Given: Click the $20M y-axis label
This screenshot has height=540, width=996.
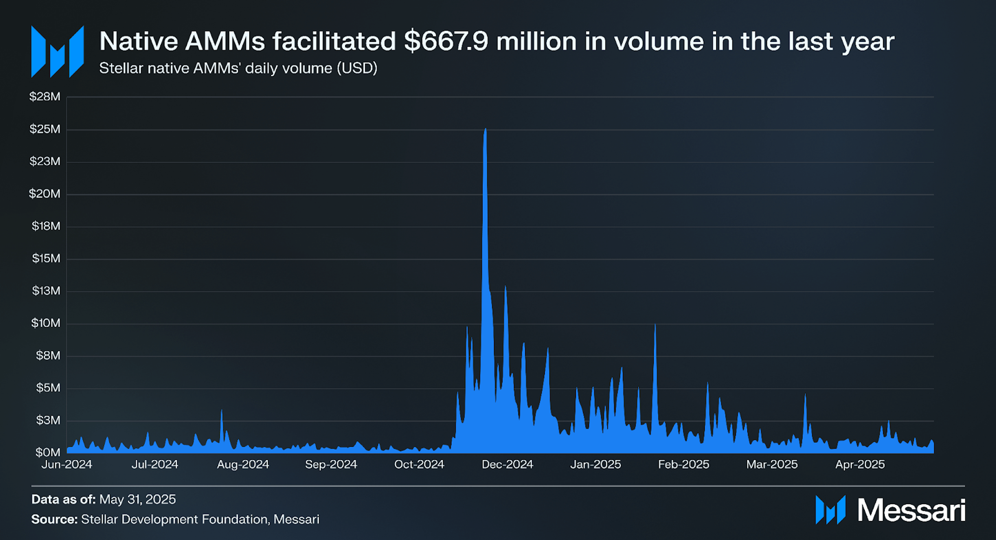Looking at the screenshot, I should [45, 194].
